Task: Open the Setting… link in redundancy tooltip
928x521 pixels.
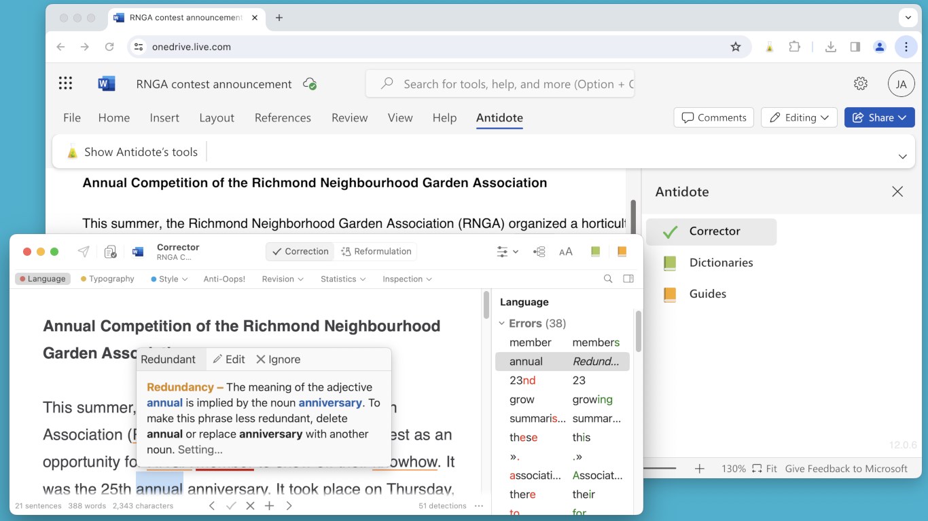Action: [x=200, y=450]
